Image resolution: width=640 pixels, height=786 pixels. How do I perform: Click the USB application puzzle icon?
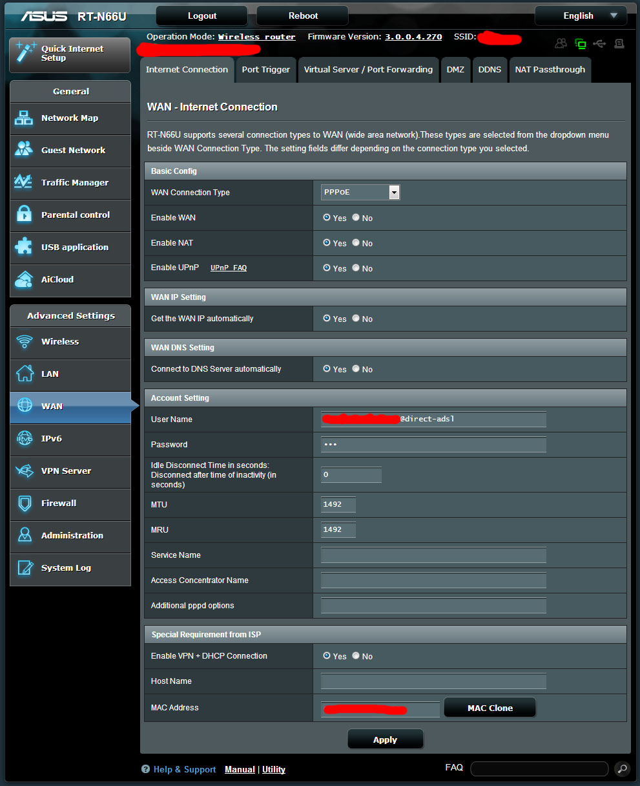pyautogui.click(x=24, y=247)
